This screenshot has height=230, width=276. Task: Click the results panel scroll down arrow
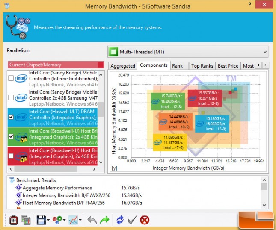264,205
